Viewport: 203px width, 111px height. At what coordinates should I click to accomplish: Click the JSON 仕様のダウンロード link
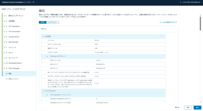click(x=170, y=22)
